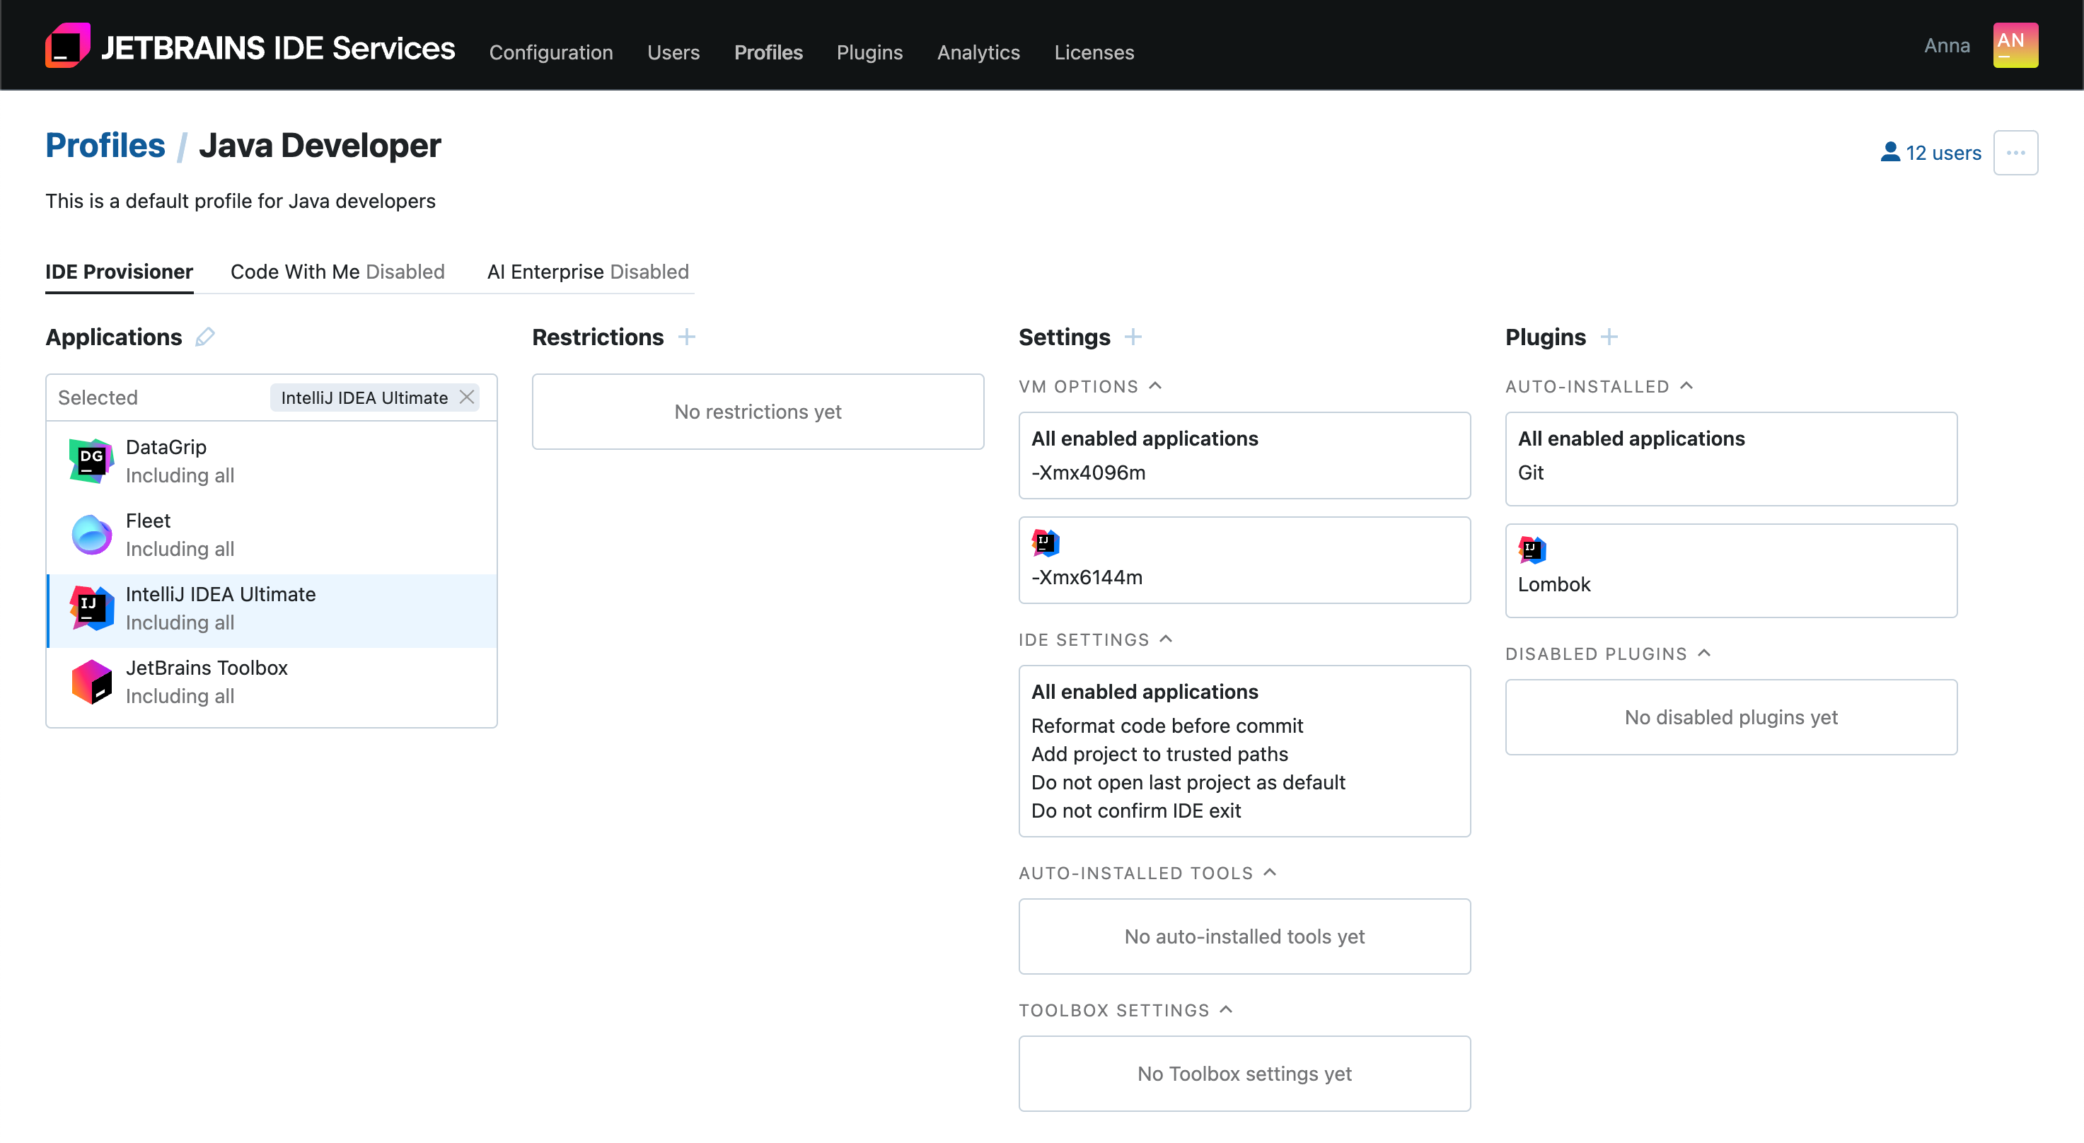Navigate back via the Profiles breadcrumb link
Image resolution: width=2084 pixels, height=1143 pixels.
tap(105, 145)
